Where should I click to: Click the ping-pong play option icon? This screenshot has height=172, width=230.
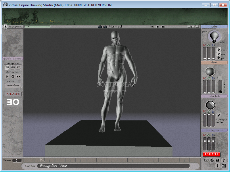[18, 77]
